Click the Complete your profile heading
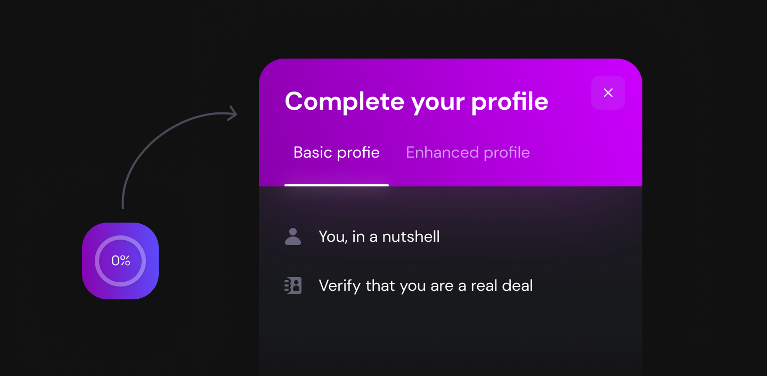 pos(417,101)
